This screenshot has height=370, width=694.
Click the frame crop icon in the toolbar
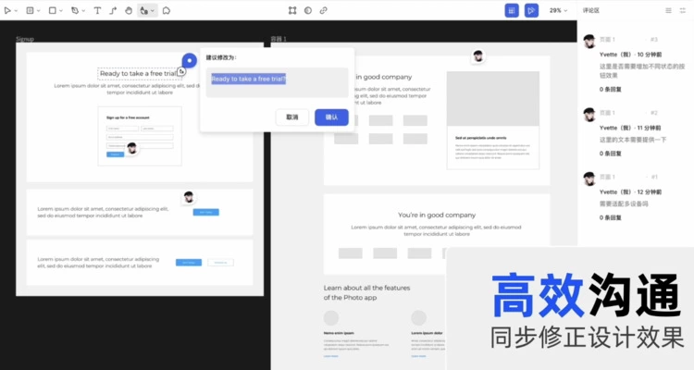point(292,10)
